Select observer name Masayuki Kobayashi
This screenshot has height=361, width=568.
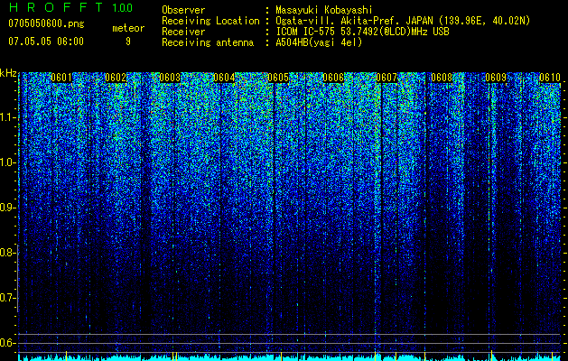pos(323,10)
